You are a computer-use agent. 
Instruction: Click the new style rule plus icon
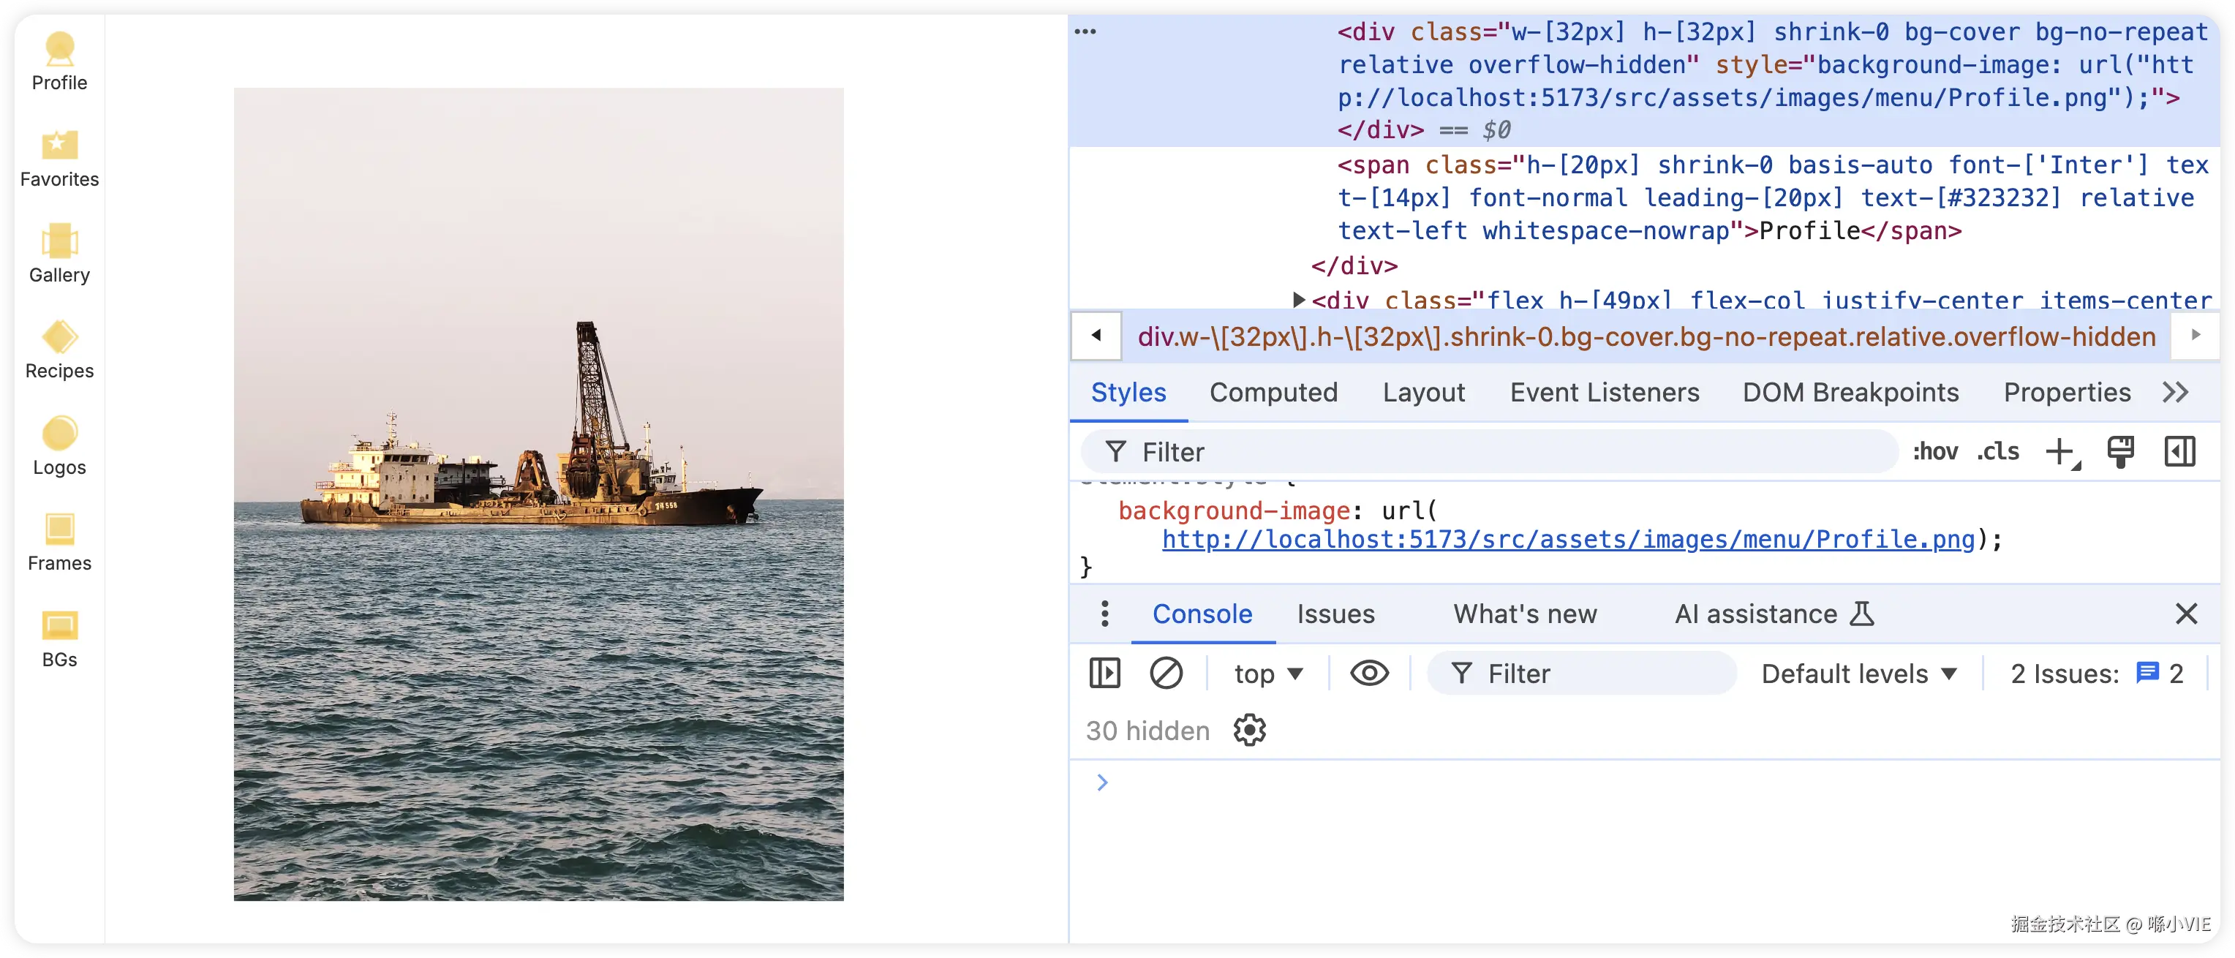coord(2059,451)
